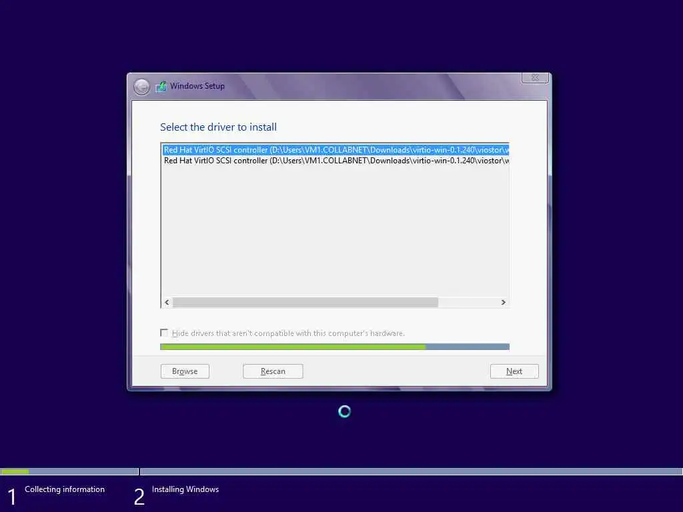Close the Windows Setup dialog
Image resolution: width=683 pixels, height=512 pixels.
point(535,77)
